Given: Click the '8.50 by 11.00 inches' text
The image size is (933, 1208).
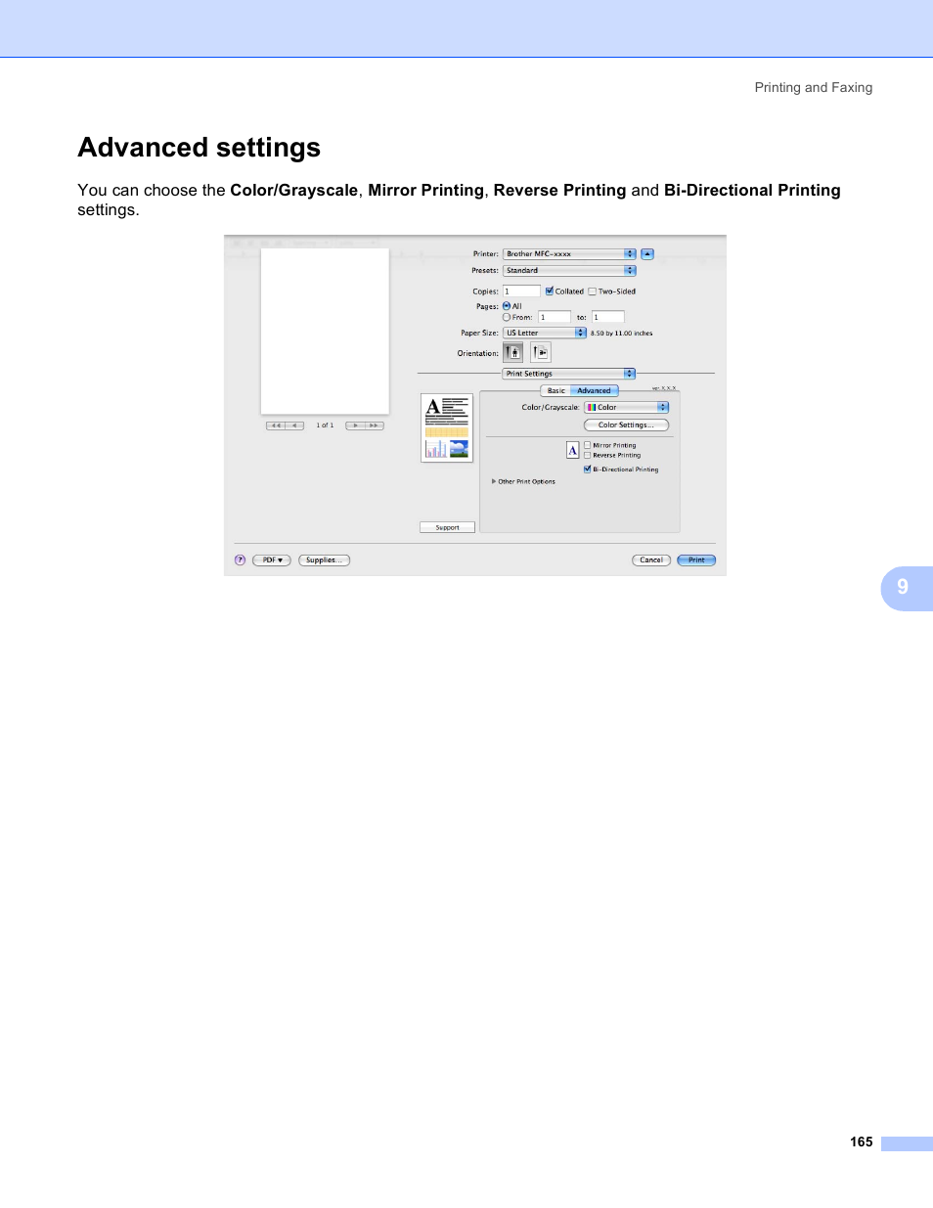Looking at the screenshot, I should tap(621, 334).
